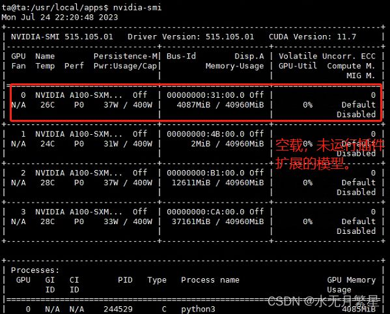Click bus id 00000000:4B:00.0
The height and width of the screenshot is (314, 390).
click(x=206, y=134)
